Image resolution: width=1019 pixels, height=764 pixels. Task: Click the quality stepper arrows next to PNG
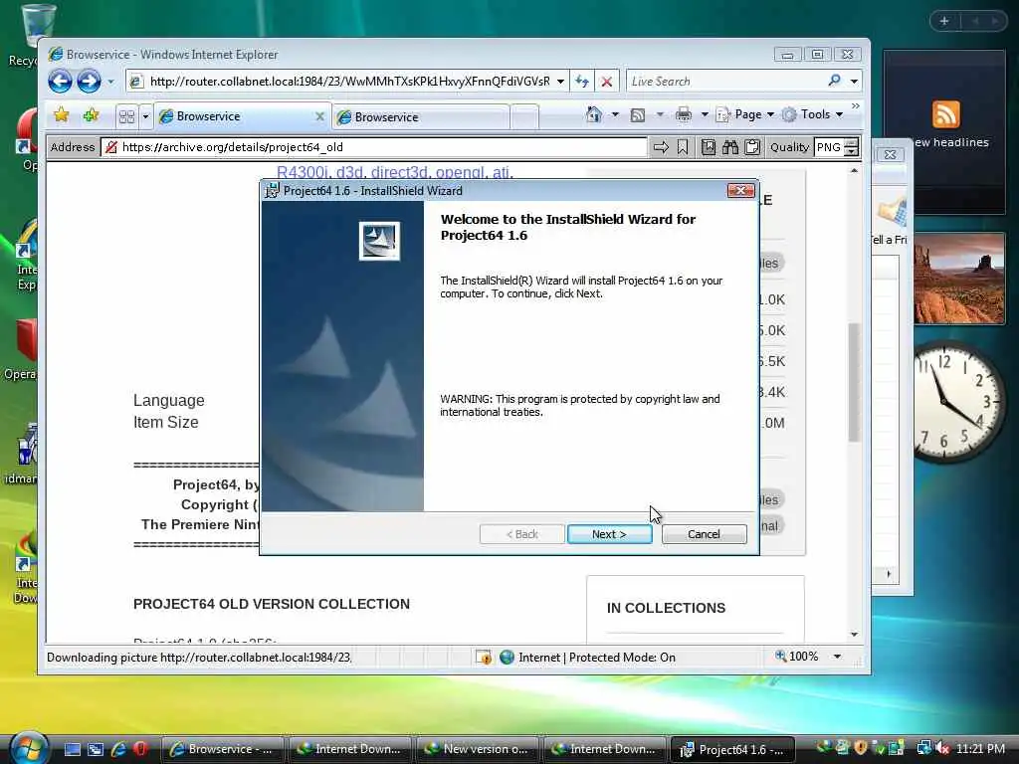click(851, 147)
